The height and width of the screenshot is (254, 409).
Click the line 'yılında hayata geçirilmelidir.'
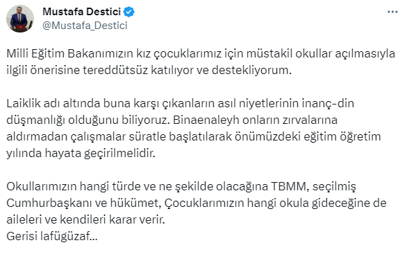click(81, 154)
